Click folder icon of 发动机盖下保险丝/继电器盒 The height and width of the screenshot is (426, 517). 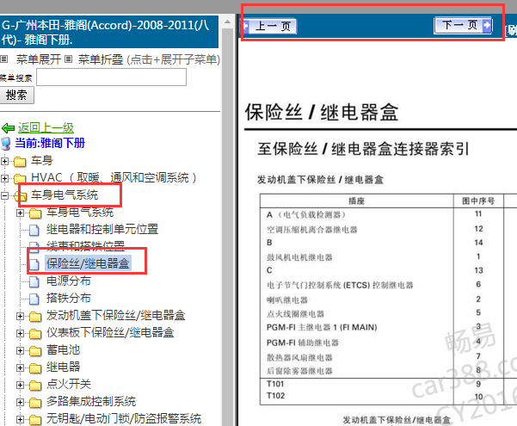pos(35,317)
